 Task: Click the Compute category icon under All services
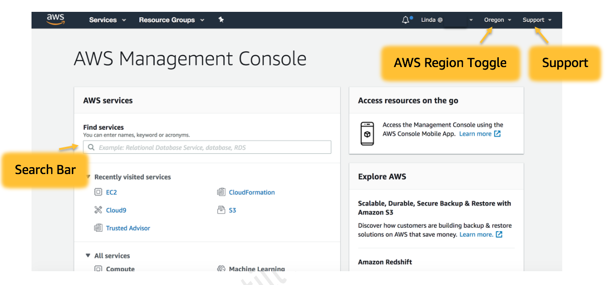tap(98, 269)
